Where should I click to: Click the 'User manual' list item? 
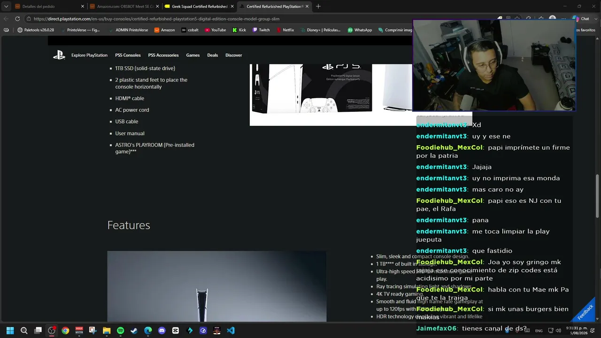click(130, 133)
